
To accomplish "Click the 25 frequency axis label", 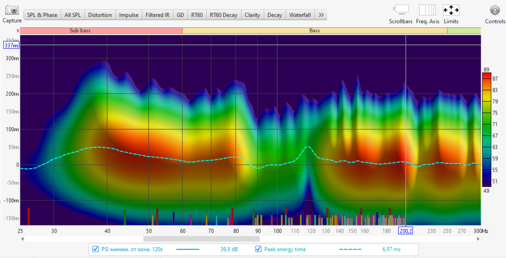I will point(20,231).
